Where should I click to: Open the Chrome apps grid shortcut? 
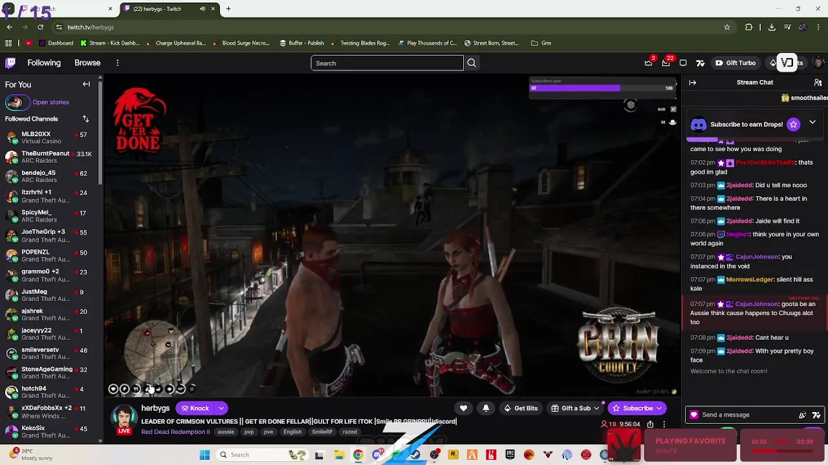pyautogui.click(x=8, y=43)
